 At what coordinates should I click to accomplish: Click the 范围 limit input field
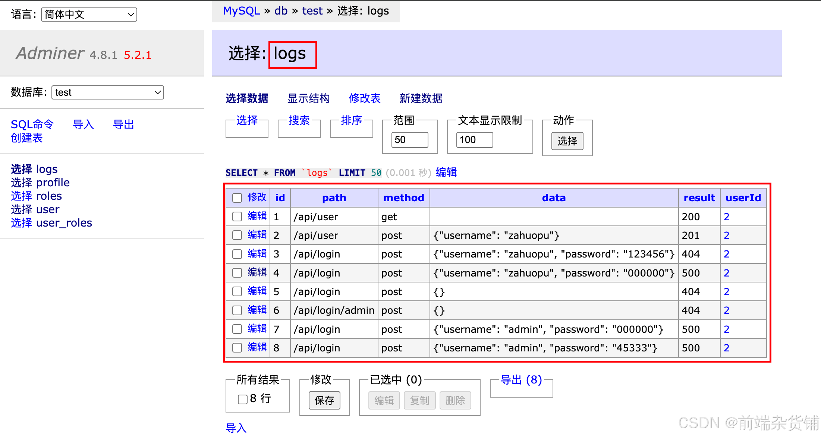click(409, 140)
